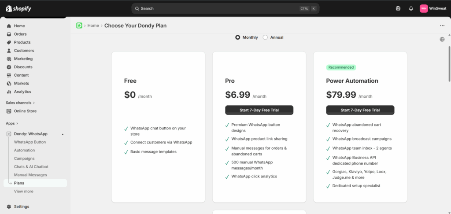This screenshot has width=451, height=214.
Task: Click the WinSweat store avatar
Action: [x=423, y=8]
